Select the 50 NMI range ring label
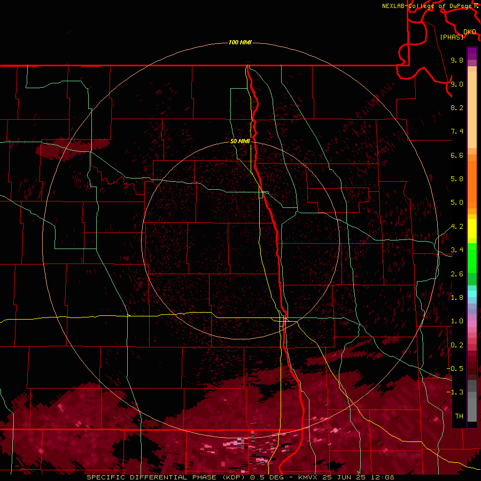 [240, 141]
